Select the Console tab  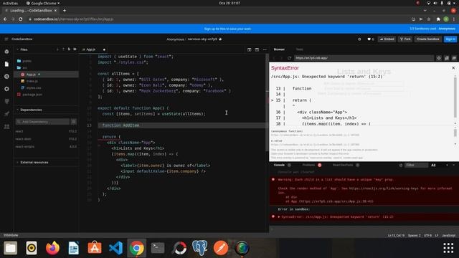279,165
